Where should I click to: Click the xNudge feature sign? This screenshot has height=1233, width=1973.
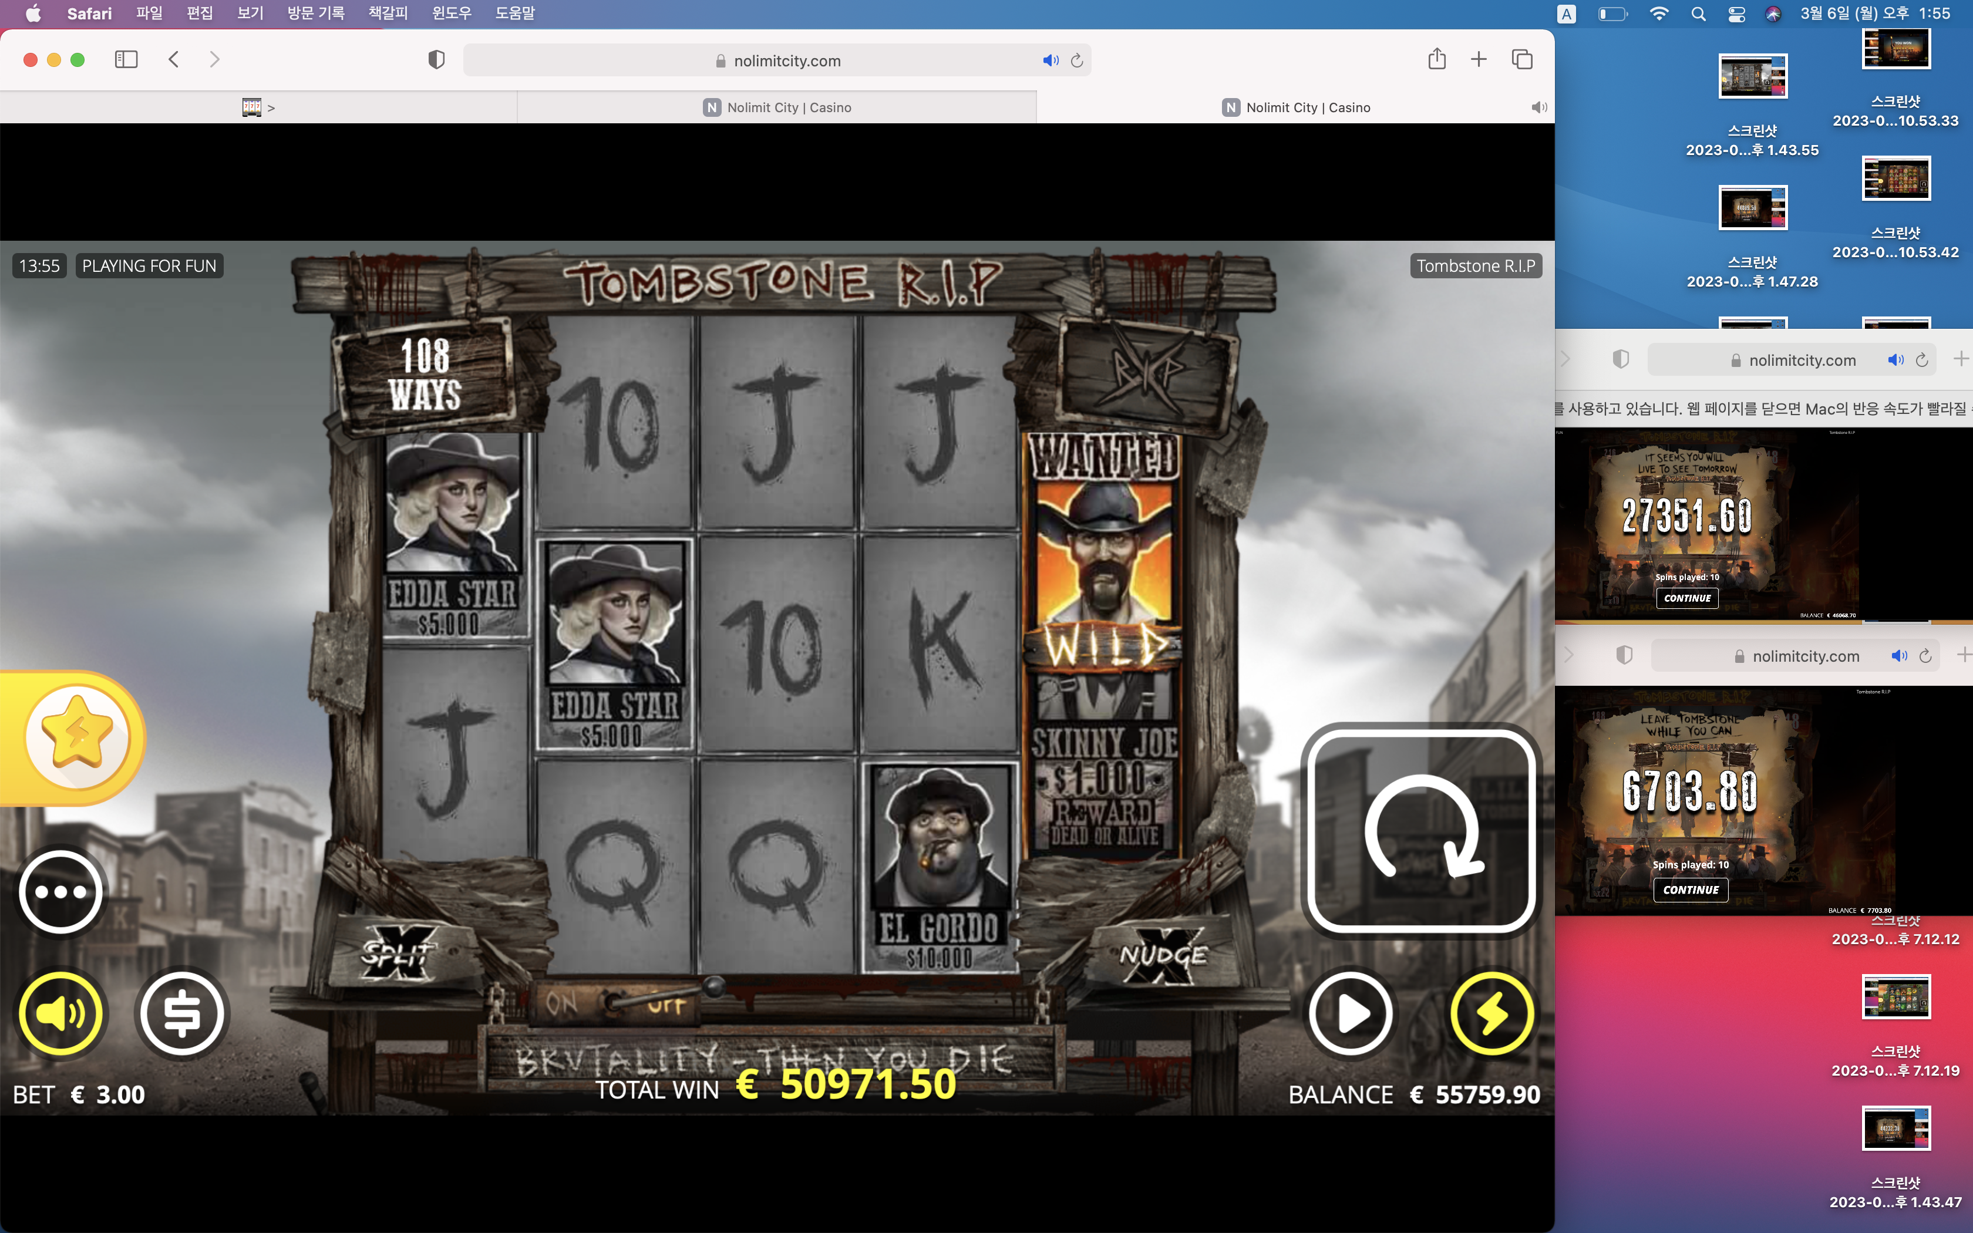tap(1163, 955)
